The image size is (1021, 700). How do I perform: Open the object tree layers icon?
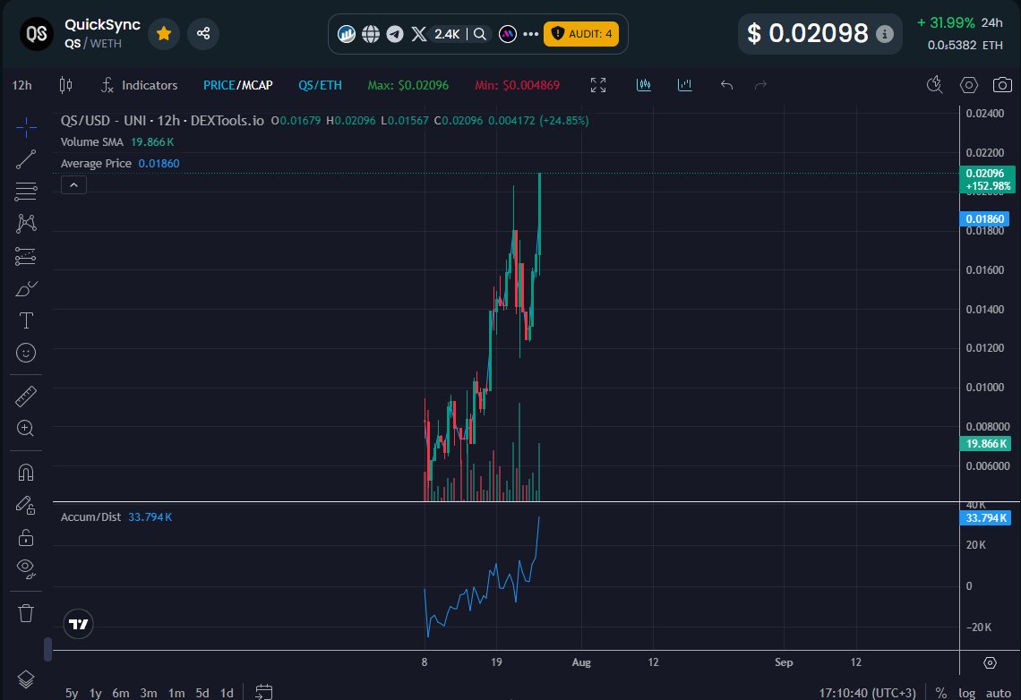click(x=26, y=679)
